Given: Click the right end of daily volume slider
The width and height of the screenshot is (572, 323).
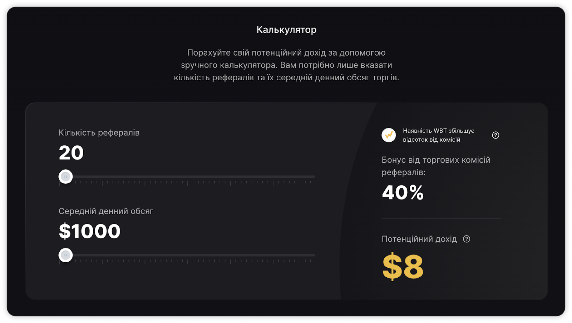Looking at the screenshot, I should tap(313, 255).
